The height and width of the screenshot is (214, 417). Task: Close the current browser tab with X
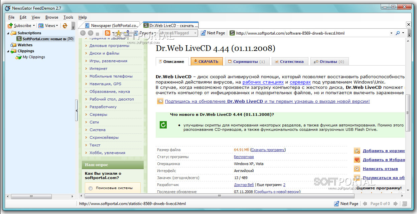(x=408, y=25)
